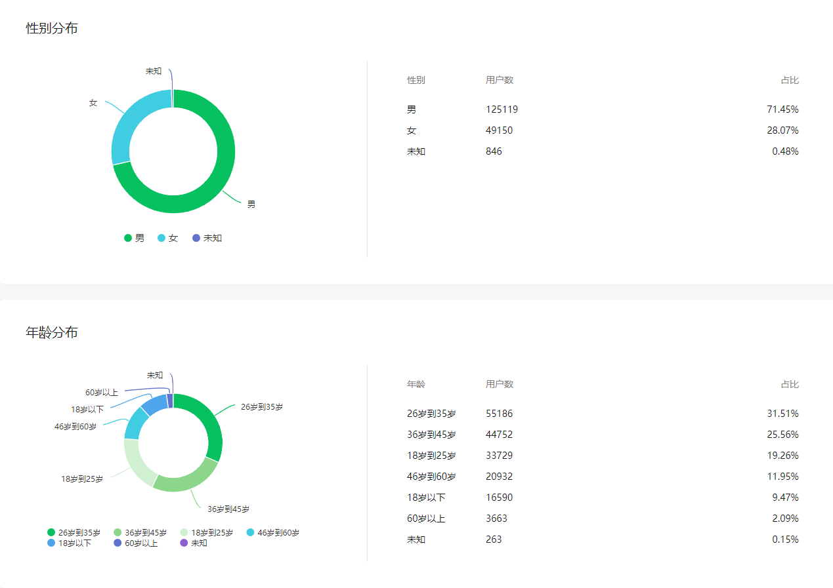Select user count 55186
833x588 pixels.
click(x=500, y=414)
